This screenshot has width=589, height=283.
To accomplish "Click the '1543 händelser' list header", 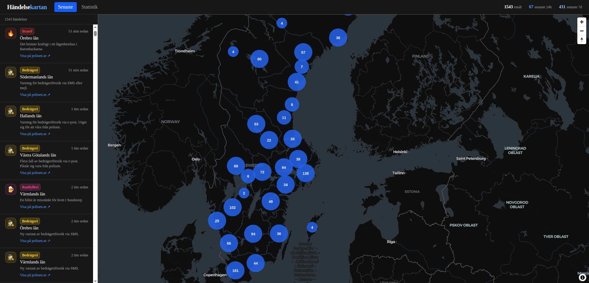I will (16, 19).
